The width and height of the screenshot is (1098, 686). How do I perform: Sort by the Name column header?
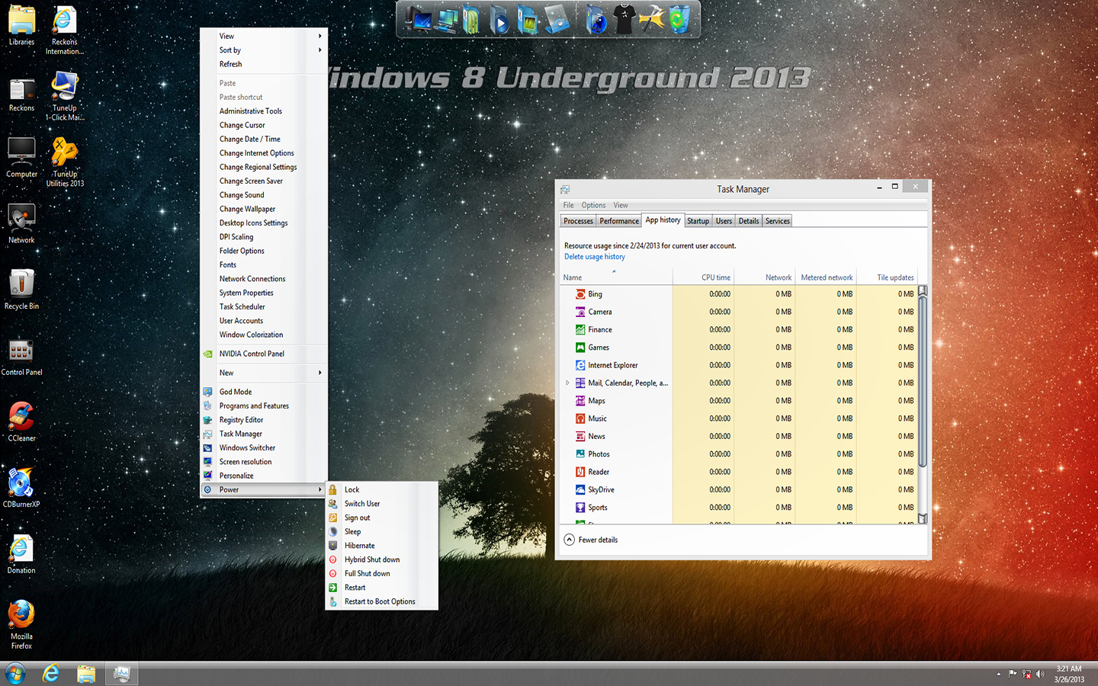[x=616, y=277]
